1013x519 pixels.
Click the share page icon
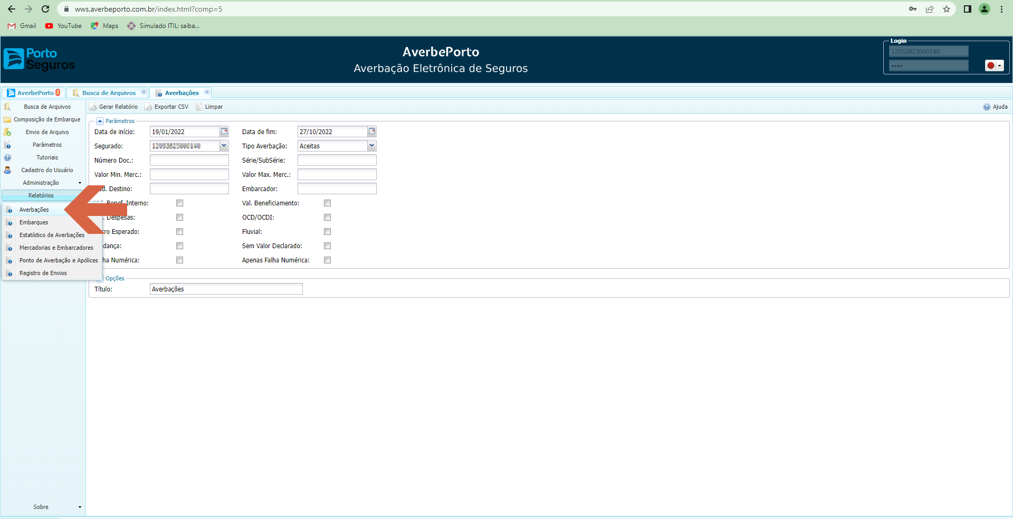(x=930, y=9)
